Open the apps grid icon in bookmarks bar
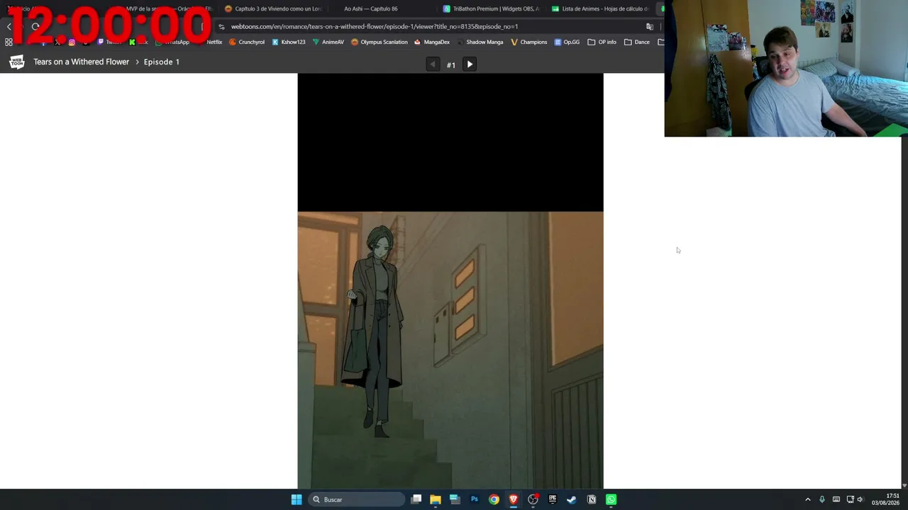Screen dimensions: 908x510 [x=9, y=42]
